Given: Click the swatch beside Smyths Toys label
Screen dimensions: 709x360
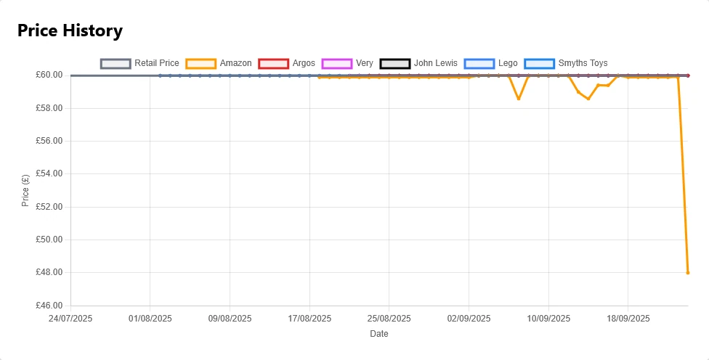Looking at the screenshot, I should (x=539, y=64).
